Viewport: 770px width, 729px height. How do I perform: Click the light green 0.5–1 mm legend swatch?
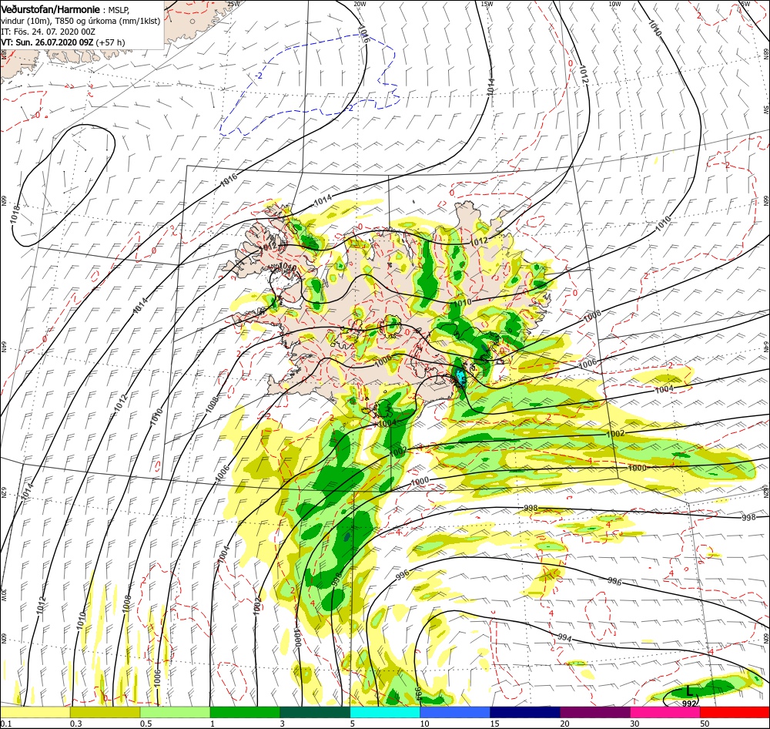(175, 712)
